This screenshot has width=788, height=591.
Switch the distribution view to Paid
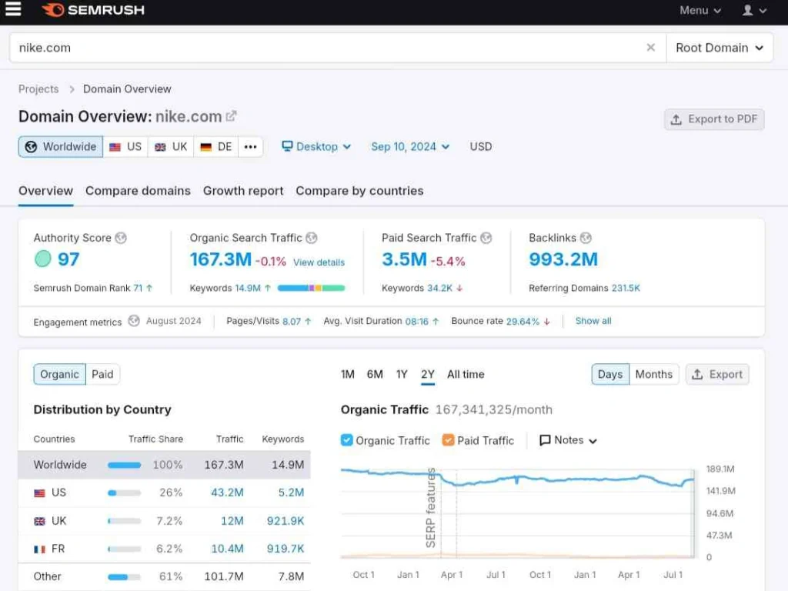coord(102,375)
